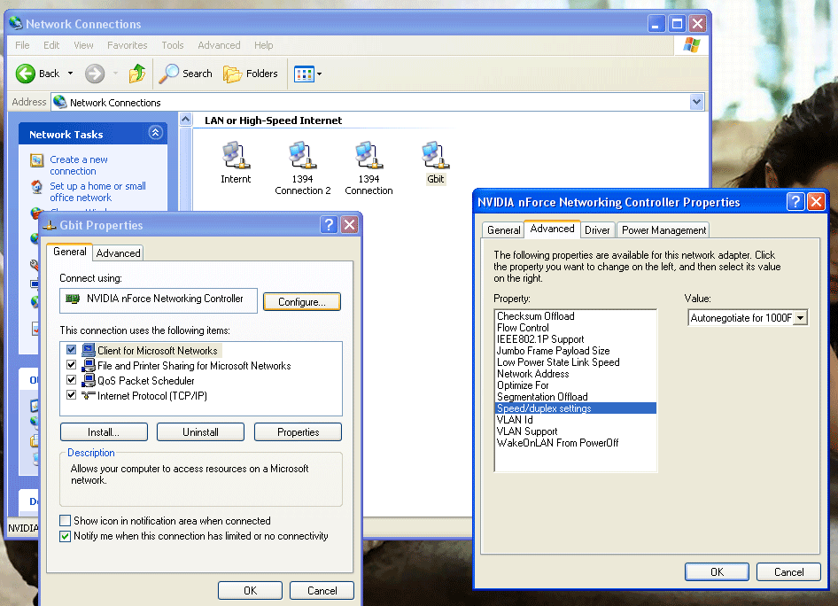This screenshot has height=606, width=838.
Task: Select the 1394 Connection 2 icon
Action: (x=302, y=156)
